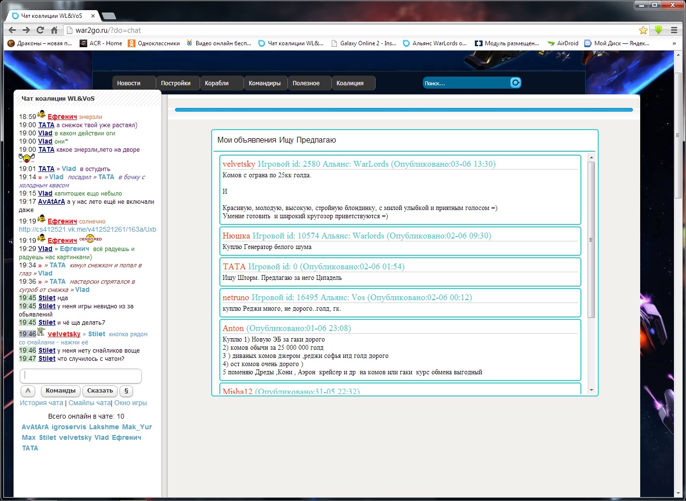Go to browser home page icon
Viewport: 686px width, 501px height.
pos(54,30)
